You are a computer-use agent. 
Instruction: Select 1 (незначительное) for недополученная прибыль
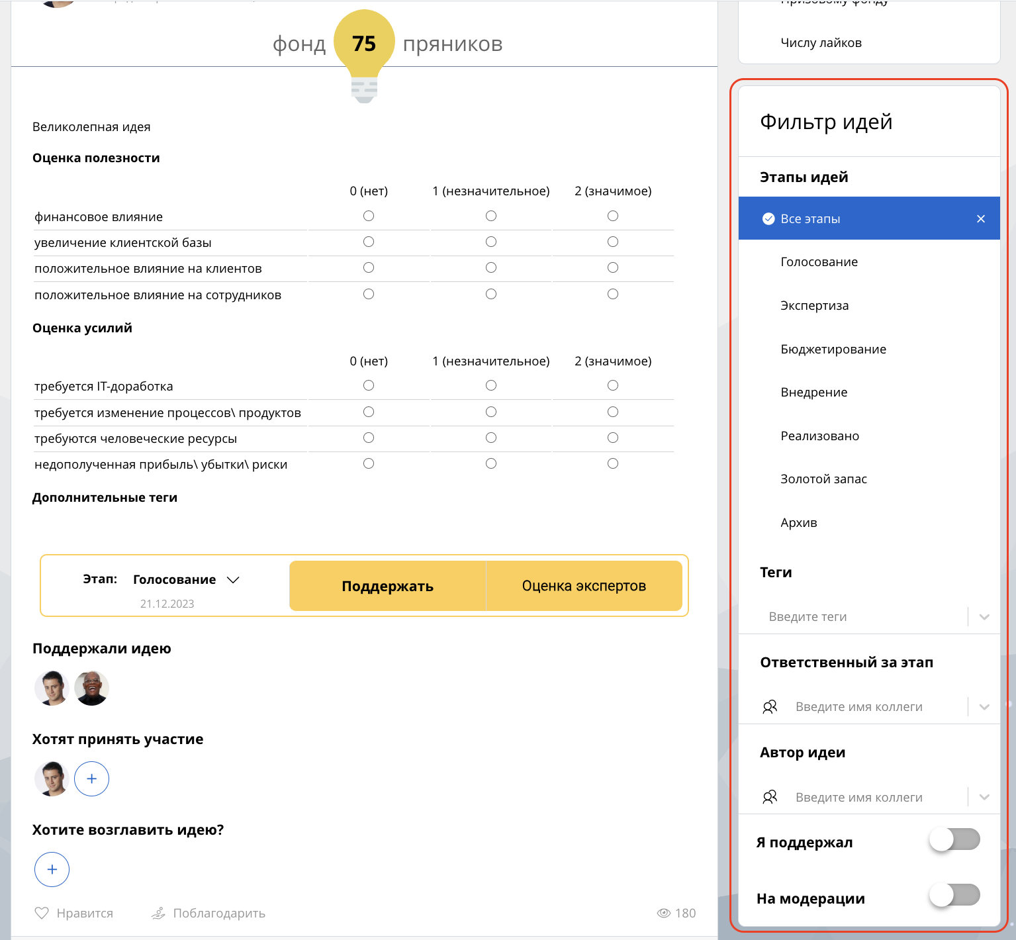click(x=491, y=463)
